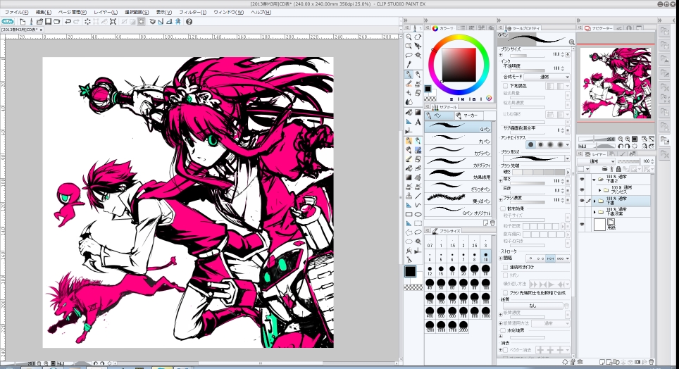Screen dimensions: 679x369
Task: Select the Move layer tool
Action: (418, 46)
